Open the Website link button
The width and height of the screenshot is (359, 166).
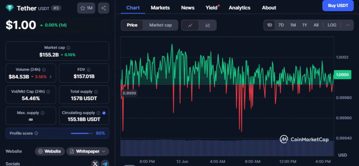pos(50,151)
